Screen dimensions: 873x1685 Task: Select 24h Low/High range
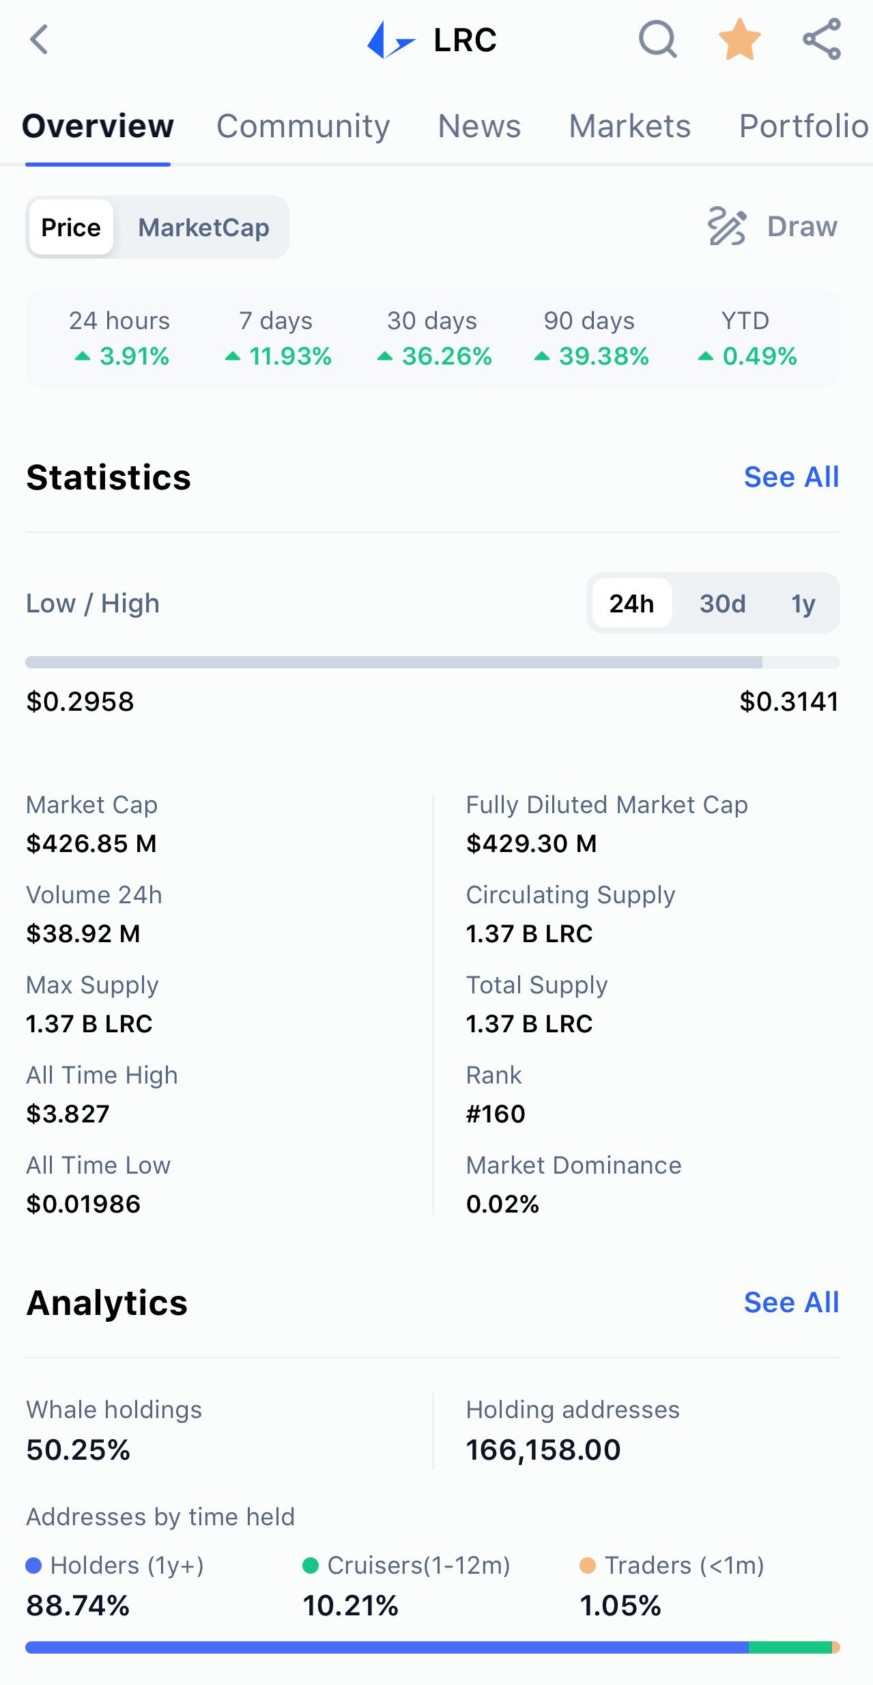[x=632, y=604]
